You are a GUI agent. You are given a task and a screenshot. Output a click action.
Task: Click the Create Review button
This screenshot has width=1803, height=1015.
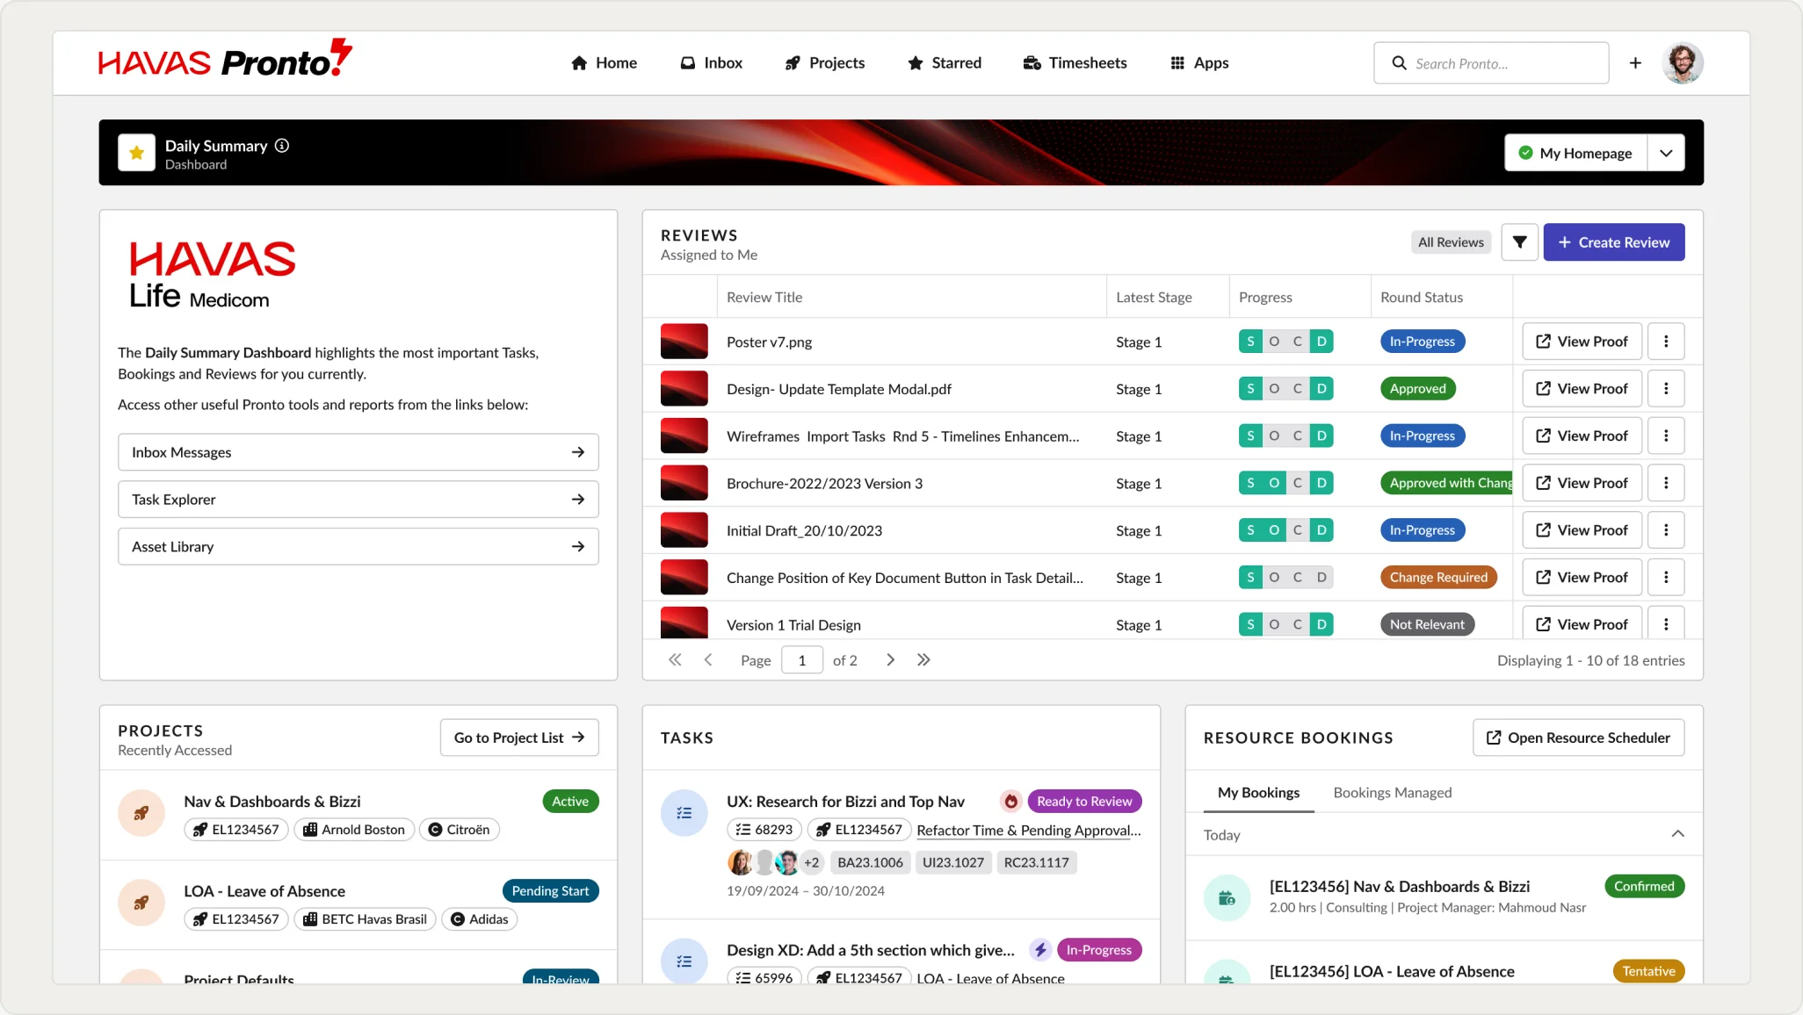pos(1614,242)
